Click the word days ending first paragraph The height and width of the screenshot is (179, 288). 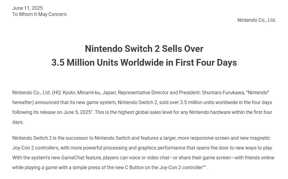point(17,122)
